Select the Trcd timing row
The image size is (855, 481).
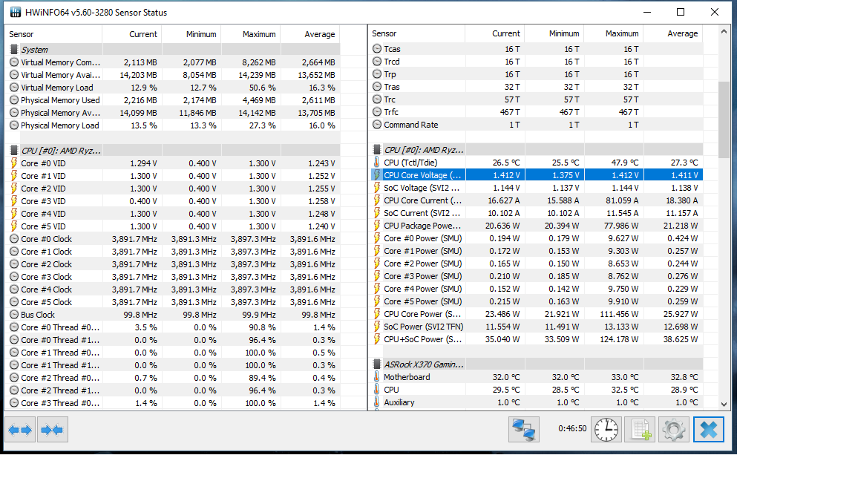click(x=536, y=62)
